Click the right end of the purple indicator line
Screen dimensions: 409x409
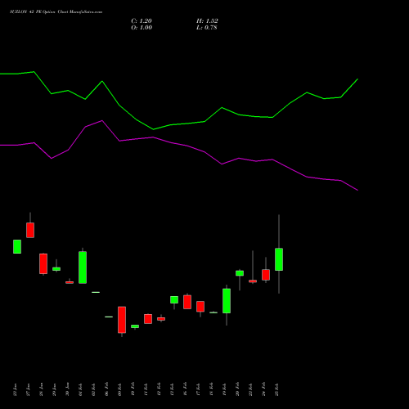click(357, 190)
